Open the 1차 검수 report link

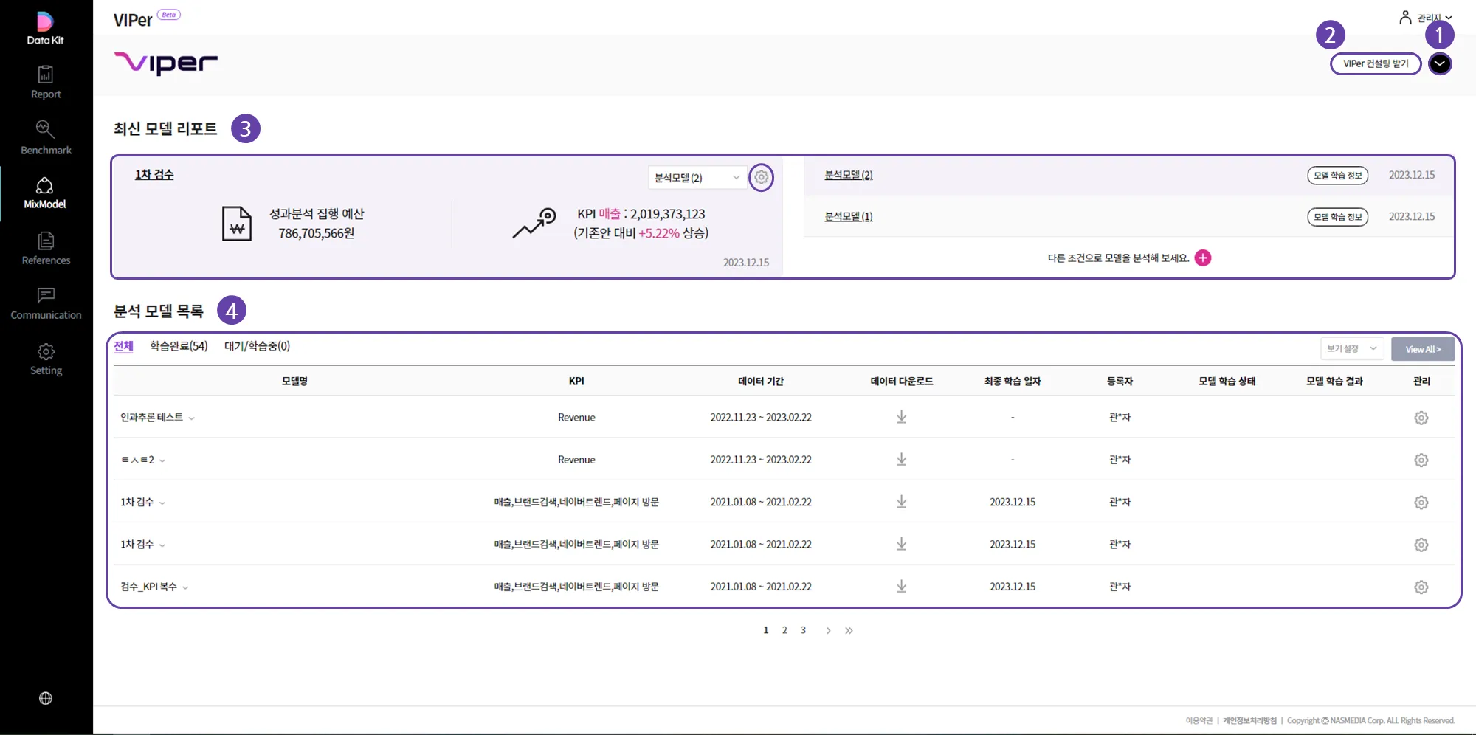click(x=154, y=175)
